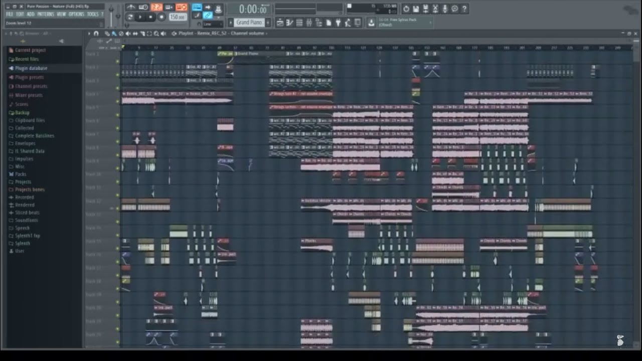Open the ADD menu

31,14
